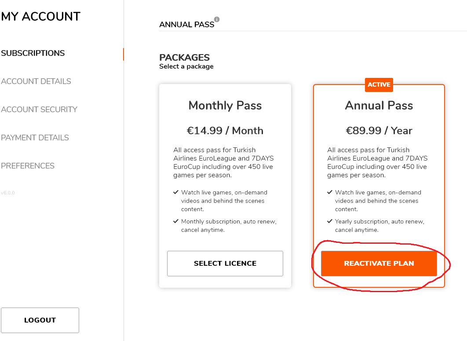The image size is (467, 341).
Task: Click the checkmark beside 'Yearly subscription, auto renew'
Action: coord(329,221)
